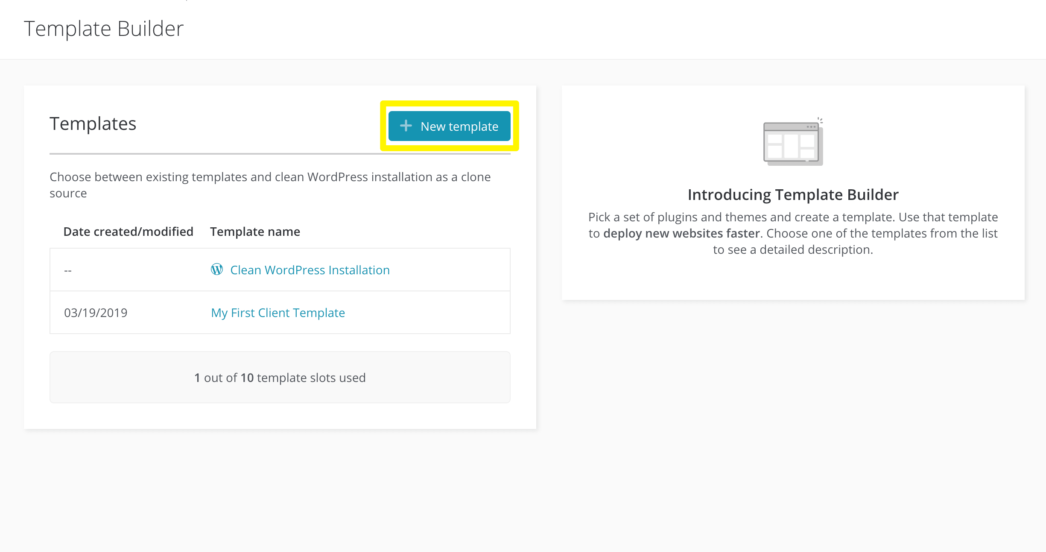Click the clone source description text
The height and width of the screenshot is (552, 1046).
(x=270, y=185)
